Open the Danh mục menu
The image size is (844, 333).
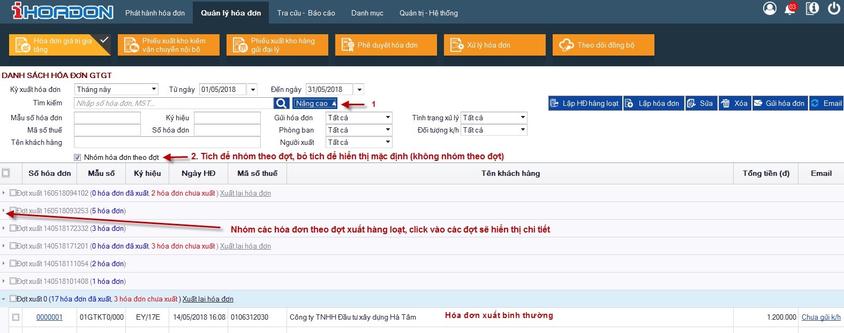click(x=367, y=13)
